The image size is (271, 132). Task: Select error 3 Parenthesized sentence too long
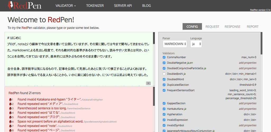(x=42, y=108)
